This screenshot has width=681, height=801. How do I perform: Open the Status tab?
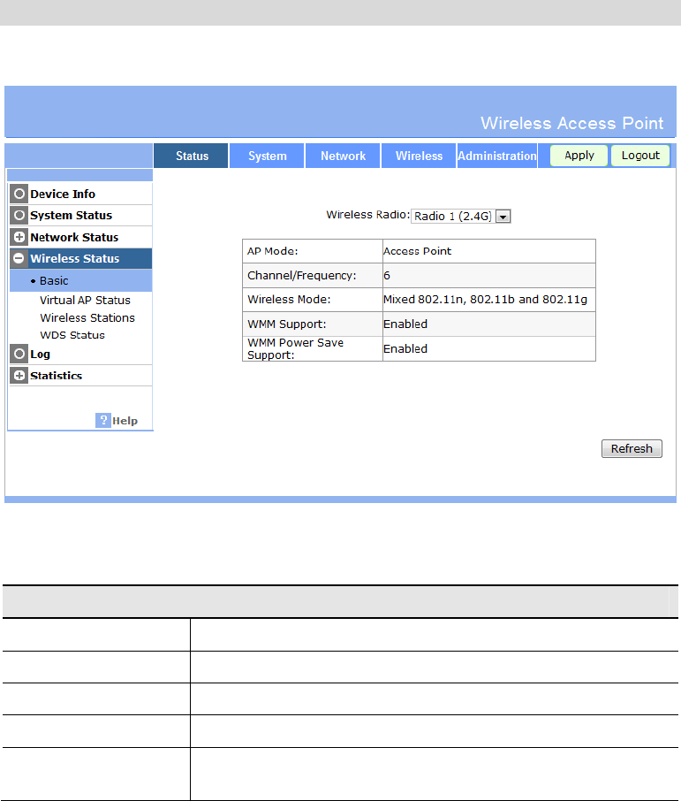pyautogui.click(x=191, y=156)
